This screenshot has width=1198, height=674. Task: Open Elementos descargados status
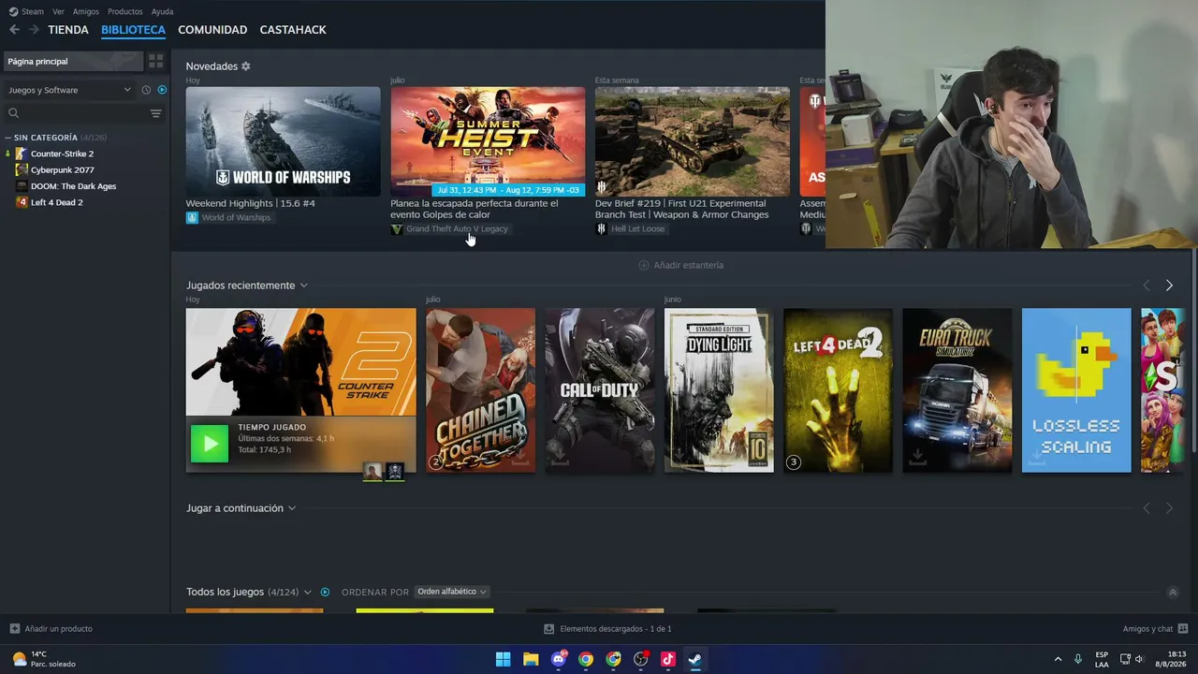click(x=607, y=629)
